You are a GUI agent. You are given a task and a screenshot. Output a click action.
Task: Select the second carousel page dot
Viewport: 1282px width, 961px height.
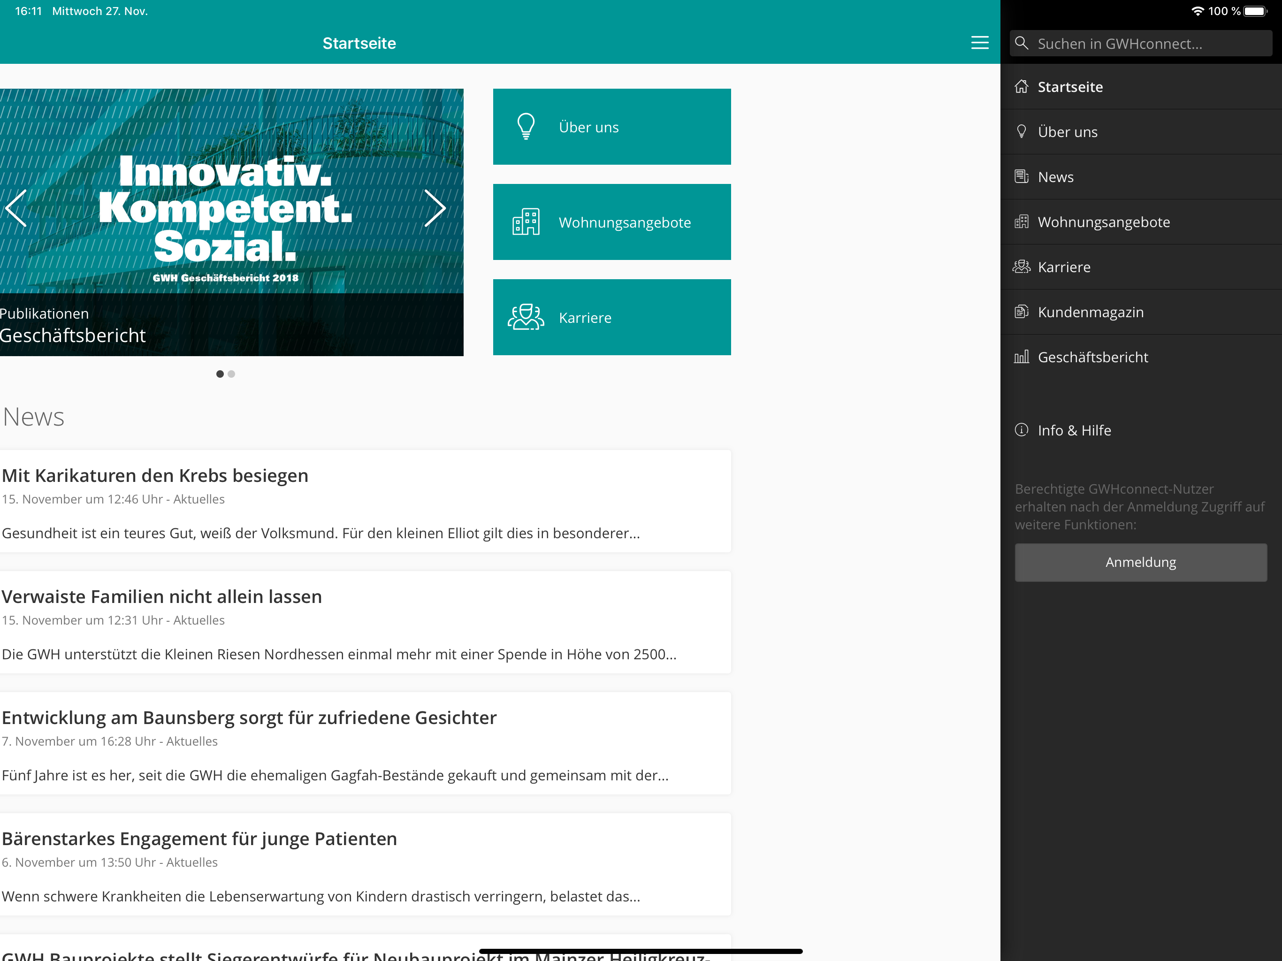(x=231, y=374)
